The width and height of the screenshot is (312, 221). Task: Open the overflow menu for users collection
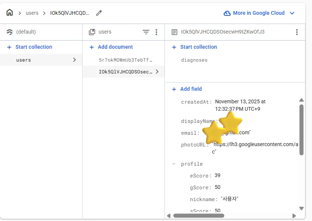[156, 32]
